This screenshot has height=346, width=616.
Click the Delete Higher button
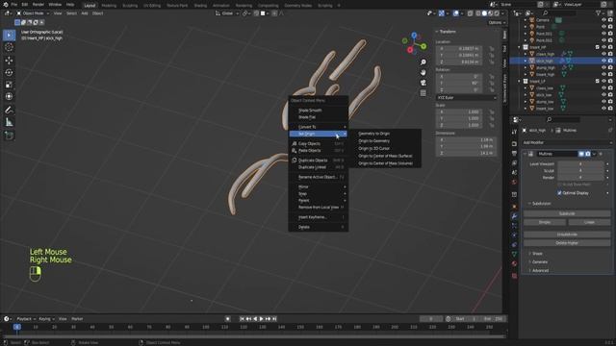coord(567,243)
